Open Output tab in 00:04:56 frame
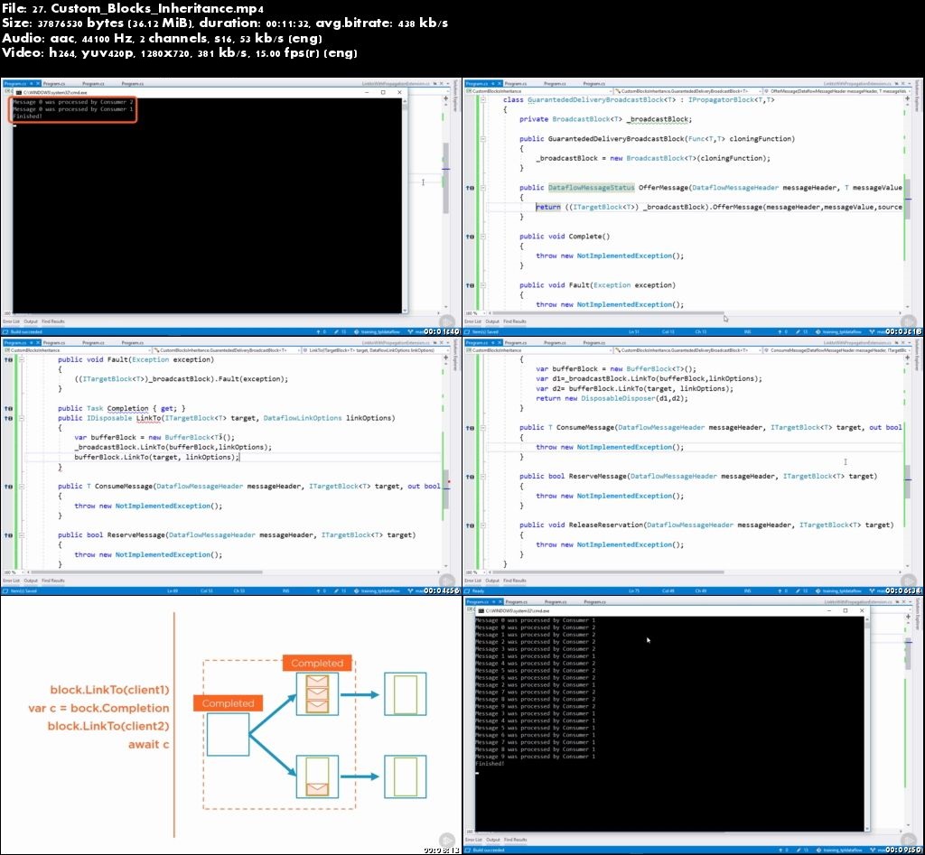Viewport: 925px width, 855px height. [31, 581]
